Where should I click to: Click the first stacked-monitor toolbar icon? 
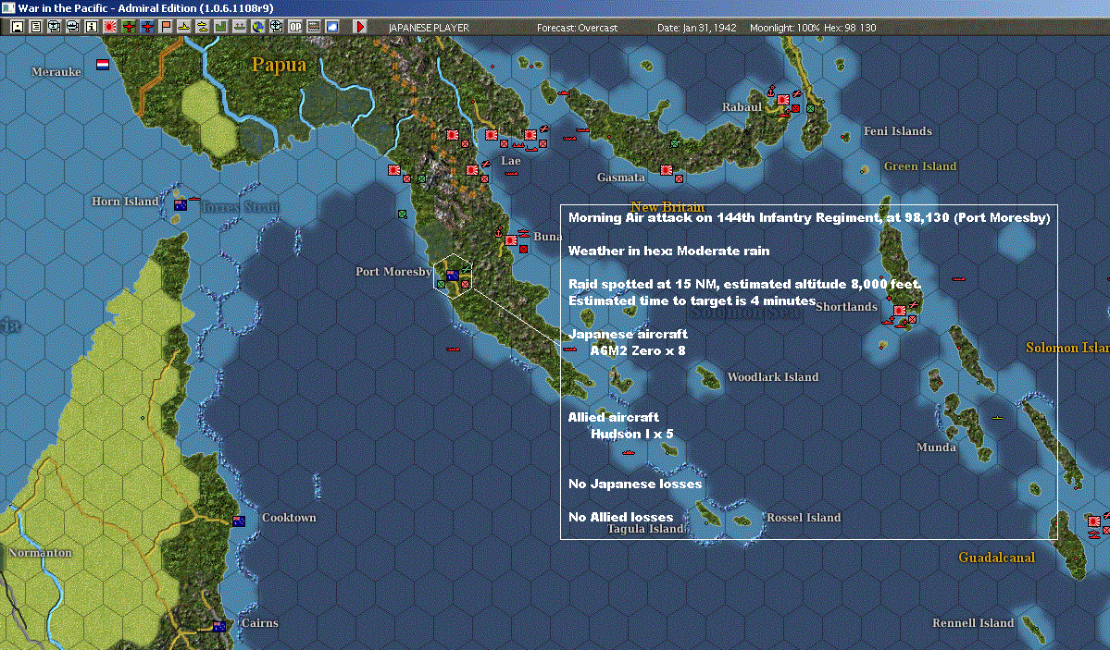[55, 27]
